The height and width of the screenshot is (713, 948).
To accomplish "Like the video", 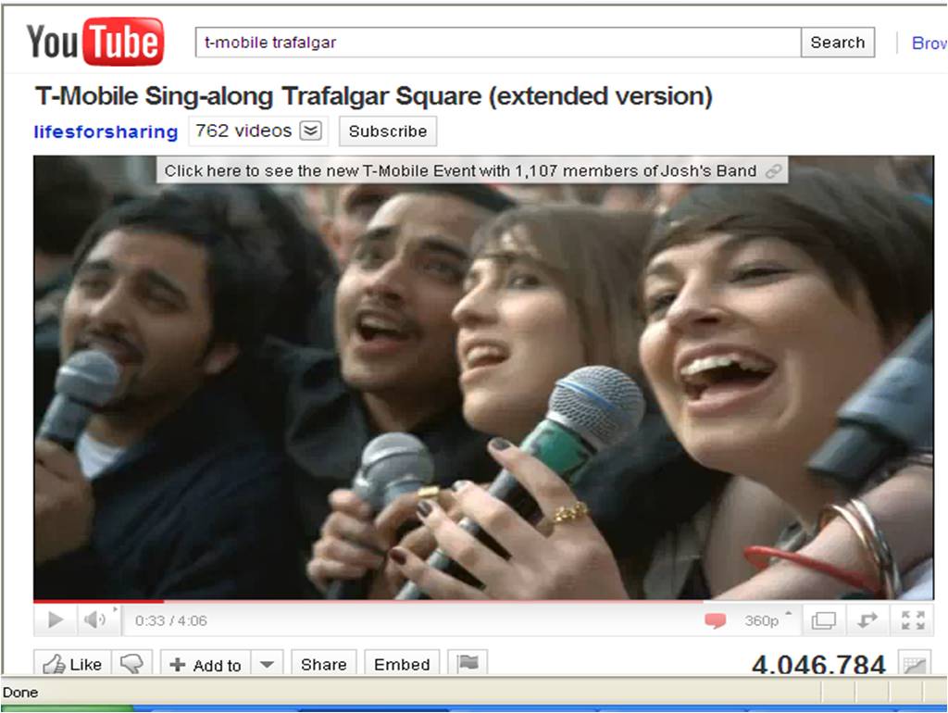I will [x=72, y=663].
